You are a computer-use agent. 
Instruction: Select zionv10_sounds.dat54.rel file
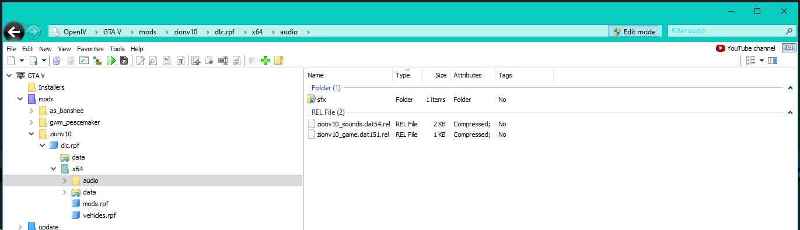tap(348, 123)
